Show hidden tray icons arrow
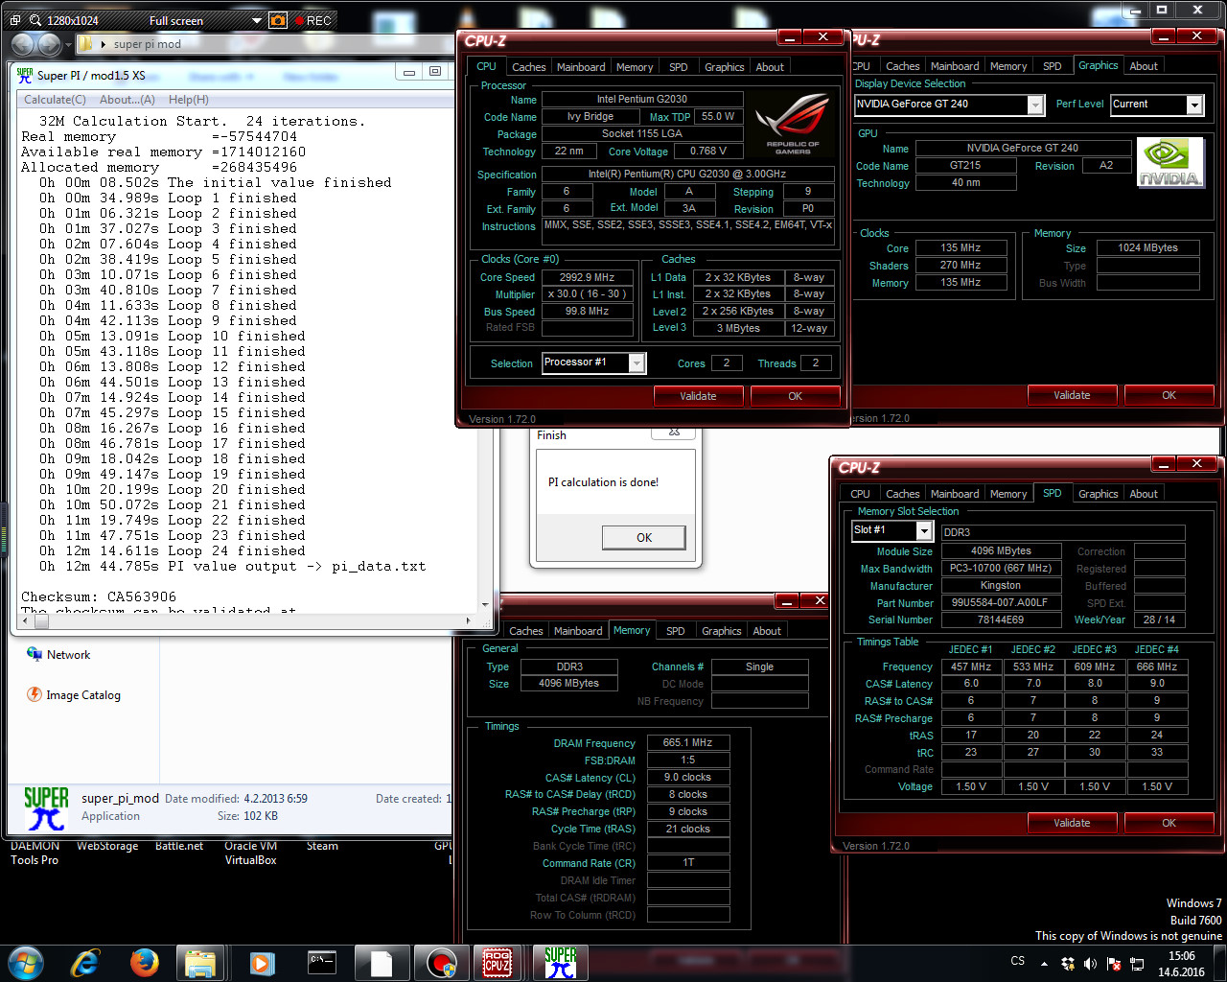This screenshot has width=1227, height=982. (x=1044, y=964)
